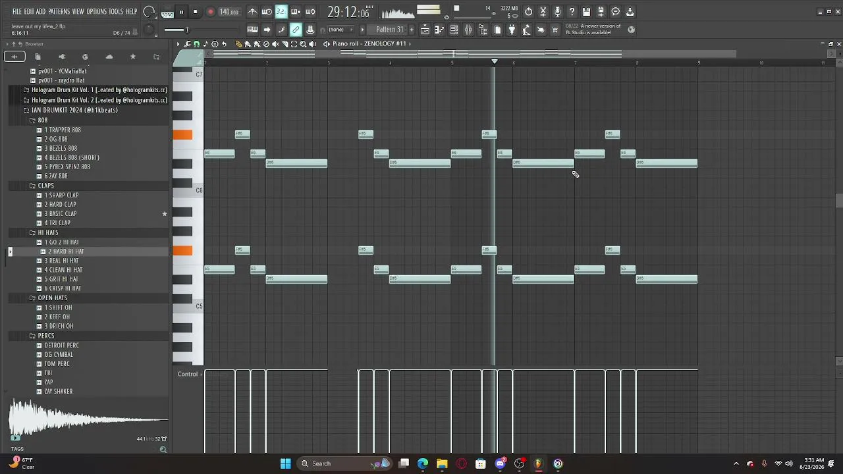Toggle Song/Pattern mode button
This screenshot has width=843, height=474.
click(x=167, y=12)
